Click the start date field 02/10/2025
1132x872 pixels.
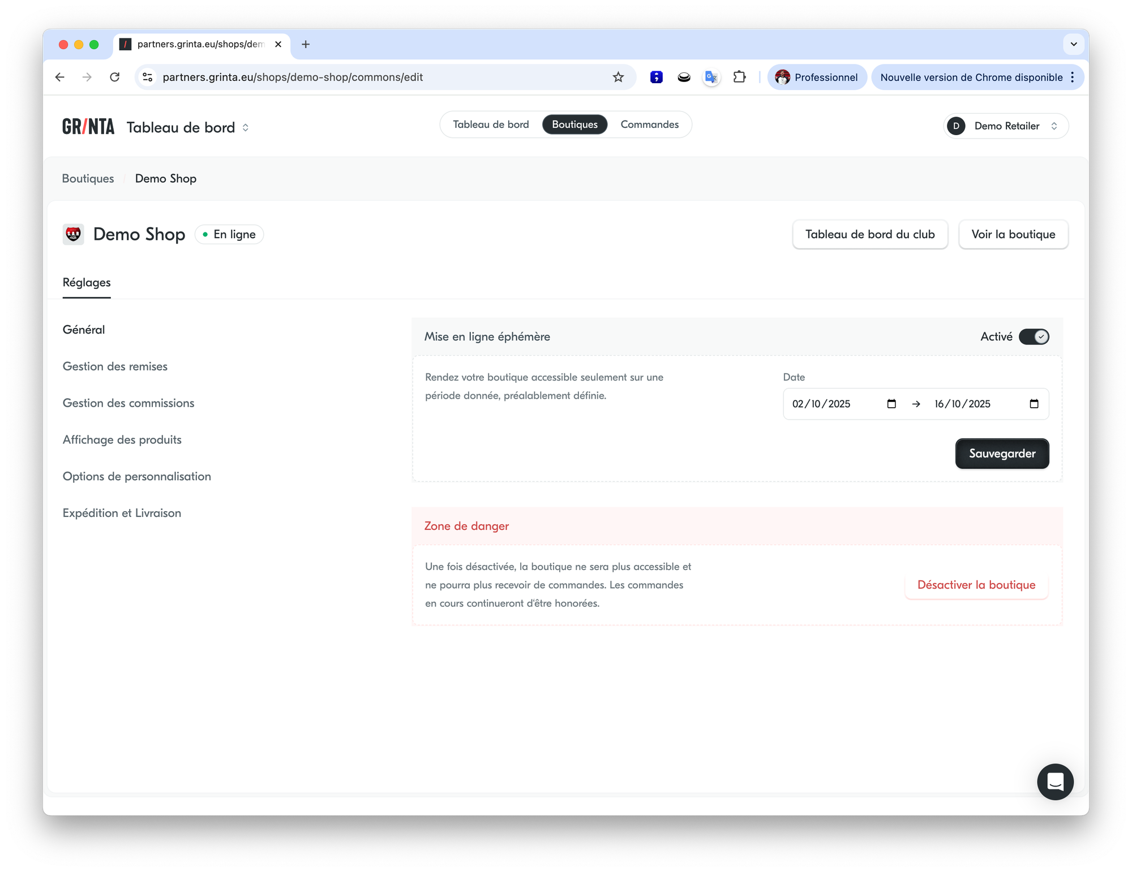(x=821, y=404)
